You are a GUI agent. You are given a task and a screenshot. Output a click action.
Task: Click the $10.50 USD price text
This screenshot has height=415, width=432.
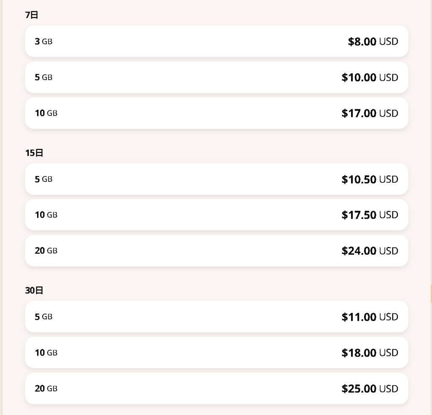(x=370, y=179)
